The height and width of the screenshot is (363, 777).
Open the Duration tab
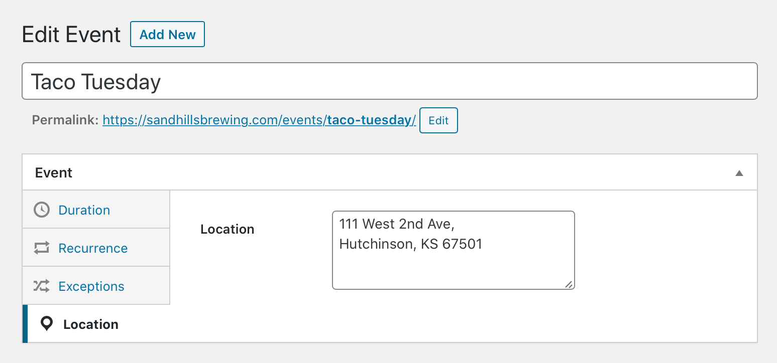[96, 210]
